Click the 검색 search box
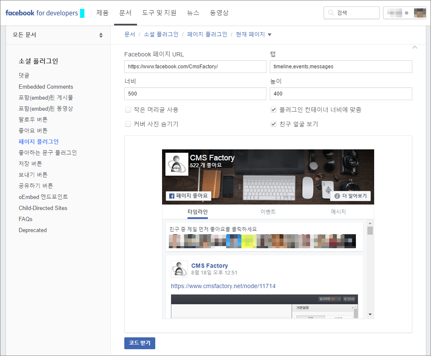This screenshot has height=356, width=431. coord(352,13)
